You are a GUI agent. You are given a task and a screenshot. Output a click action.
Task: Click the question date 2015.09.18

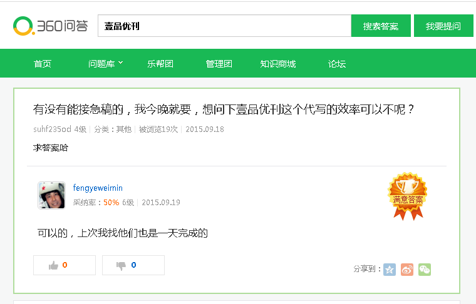tap(205, 129)
